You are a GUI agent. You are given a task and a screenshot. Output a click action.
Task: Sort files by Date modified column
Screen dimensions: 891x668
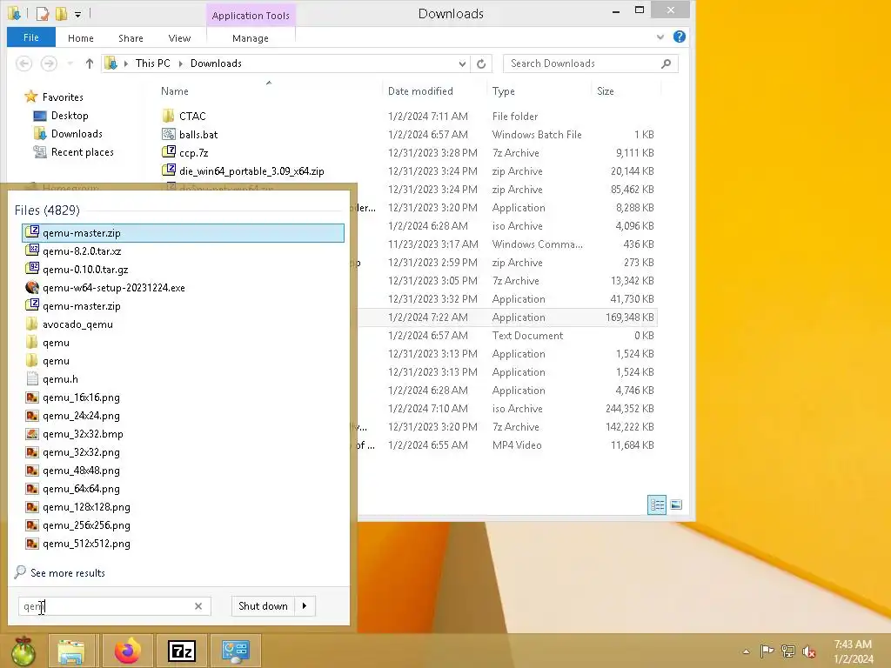[420, 90]
